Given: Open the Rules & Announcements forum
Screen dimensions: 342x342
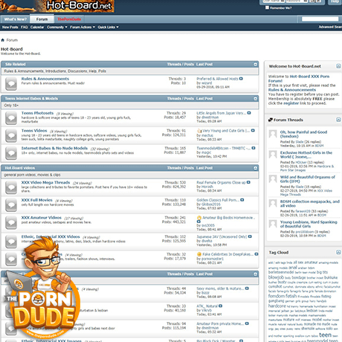Looking at the screenshot, I should point(45,79).
